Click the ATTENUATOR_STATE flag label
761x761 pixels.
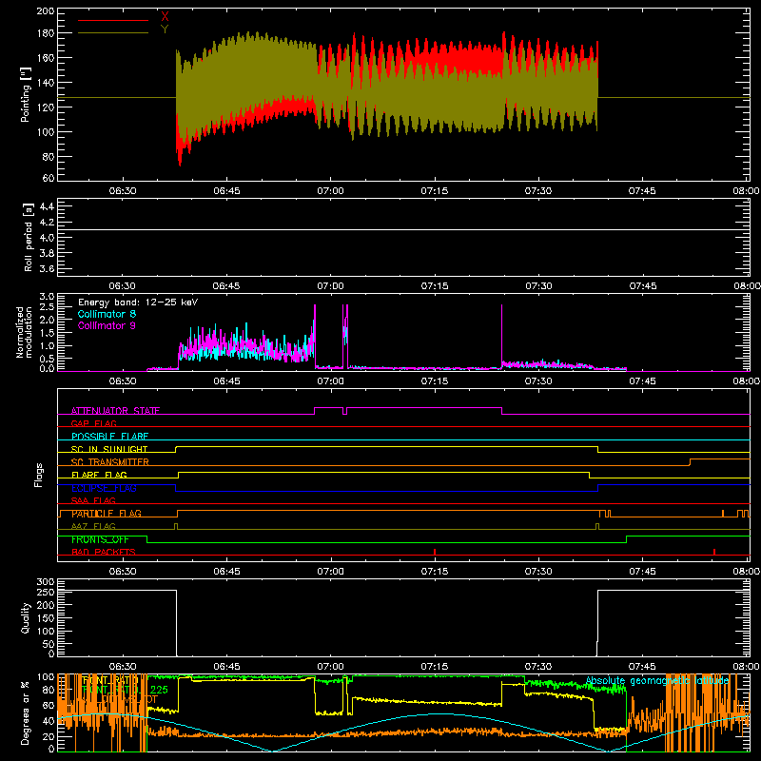[x=115, y=411]
